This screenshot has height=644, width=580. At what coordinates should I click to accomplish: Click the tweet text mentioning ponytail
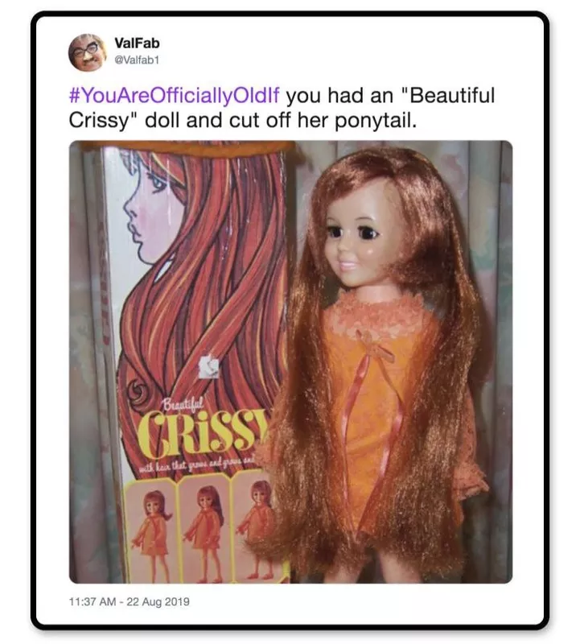pyautogui.click(x=282, y=108)
